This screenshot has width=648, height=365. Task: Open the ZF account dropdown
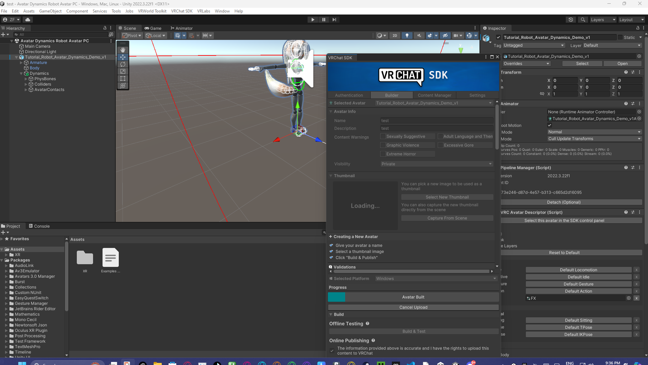coord(11,20)
